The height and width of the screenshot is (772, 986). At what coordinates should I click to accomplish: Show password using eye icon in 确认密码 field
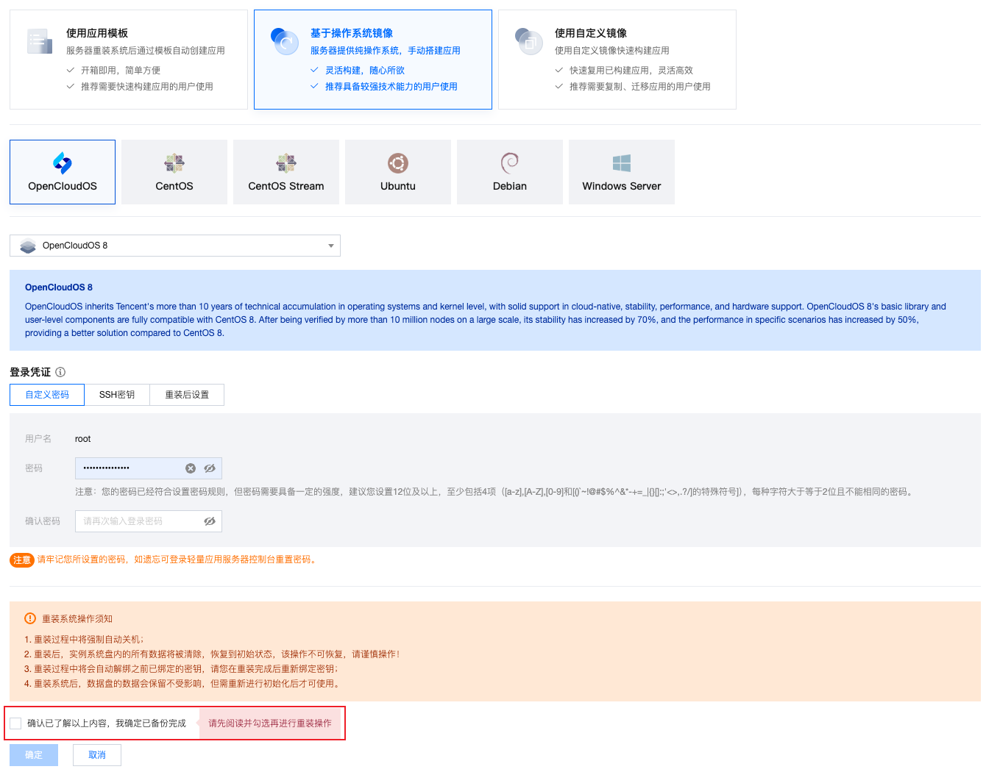point(210,521)
